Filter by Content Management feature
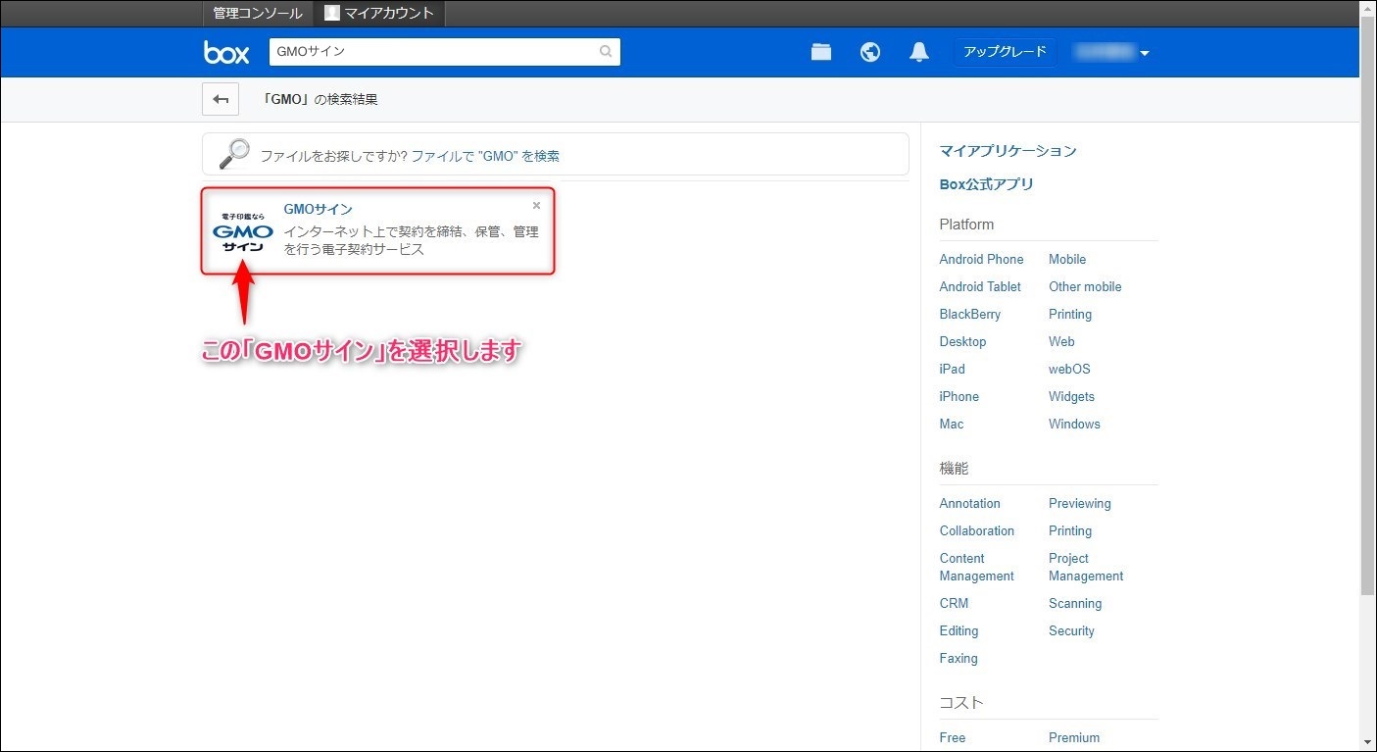Screen dimensions: 1377x752 (976, 567)
